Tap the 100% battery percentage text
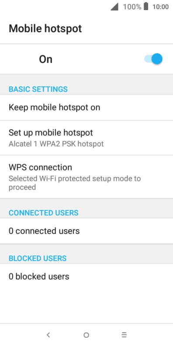This screenshot has width=173, height=347. coord(132,7)
